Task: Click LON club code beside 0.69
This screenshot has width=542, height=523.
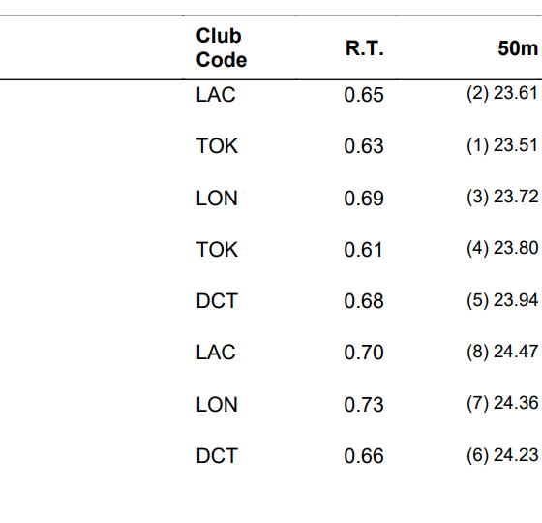Action: pyautogui.click(x=217, y=199)
